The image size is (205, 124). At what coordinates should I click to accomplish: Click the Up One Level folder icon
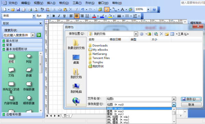tap(149, 34)
